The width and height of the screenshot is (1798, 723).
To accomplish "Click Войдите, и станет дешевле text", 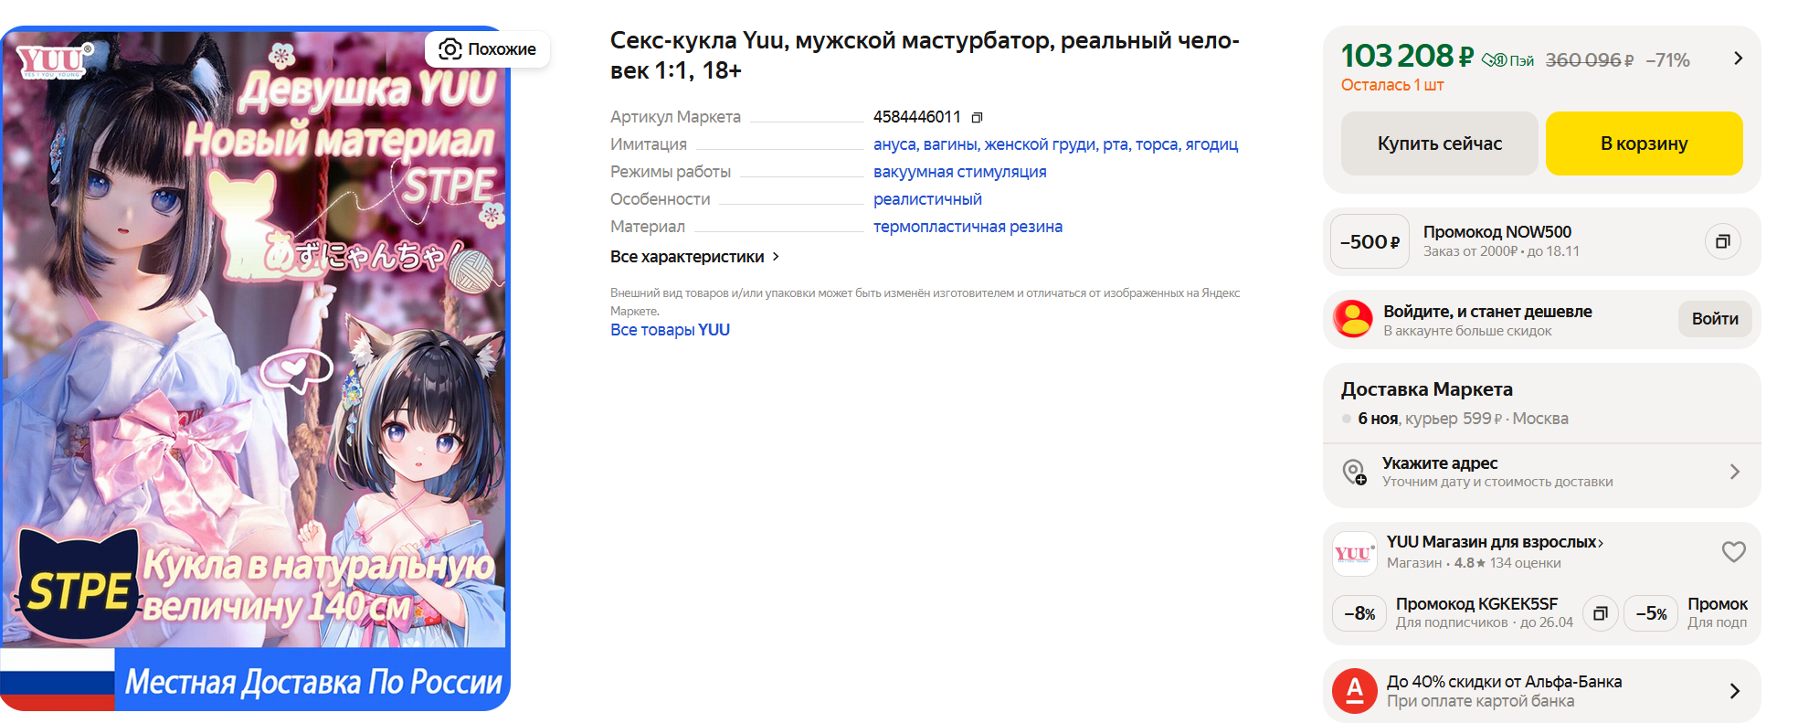I will pyautogui.click(x=1487, y=312).
